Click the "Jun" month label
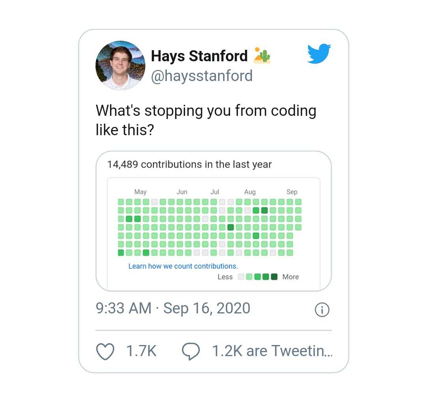Image resolution: width=426 pixels, height=415 pixels. [182, 192]
